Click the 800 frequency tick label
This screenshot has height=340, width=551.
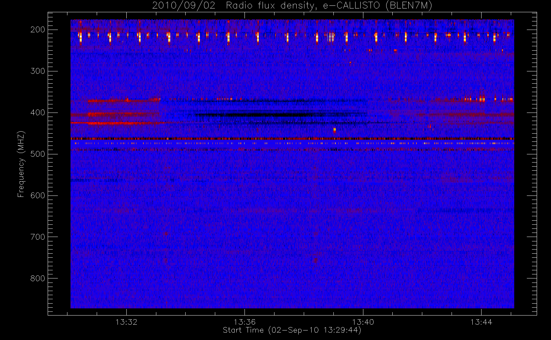pos(37,278)
